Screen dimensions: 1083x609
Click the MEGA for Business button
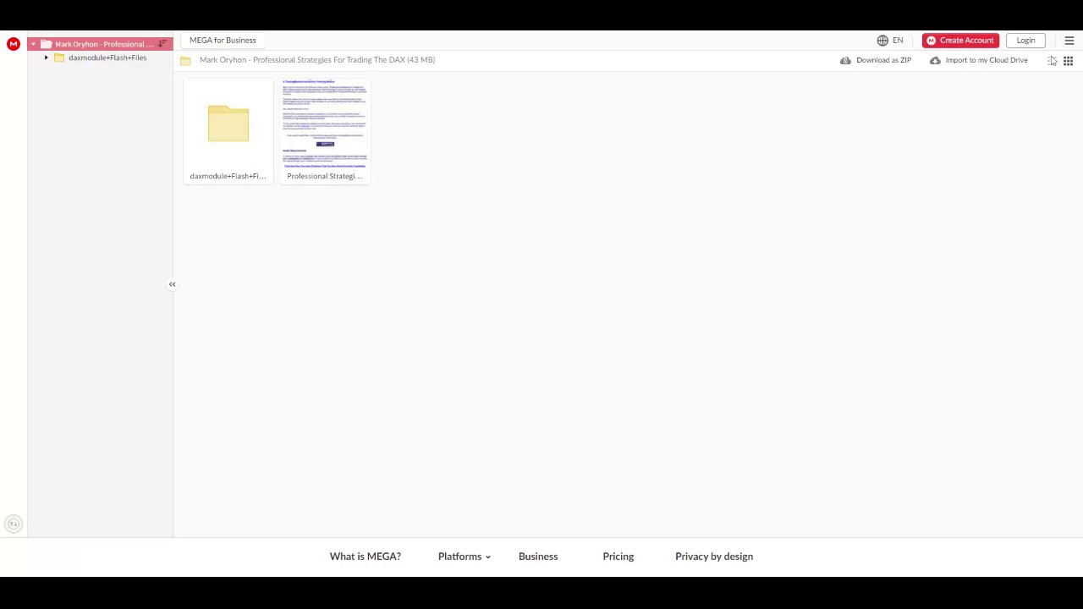click(x=223, y=40)
